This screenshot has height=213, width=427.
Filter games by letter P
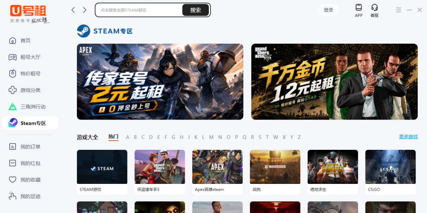236,137
